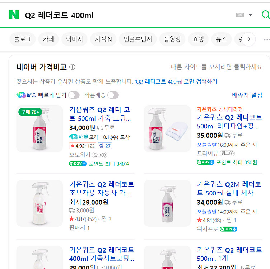Click the green Naver N logo
The width and height of the screenshot is (270, 269).
tap(14, 15)
